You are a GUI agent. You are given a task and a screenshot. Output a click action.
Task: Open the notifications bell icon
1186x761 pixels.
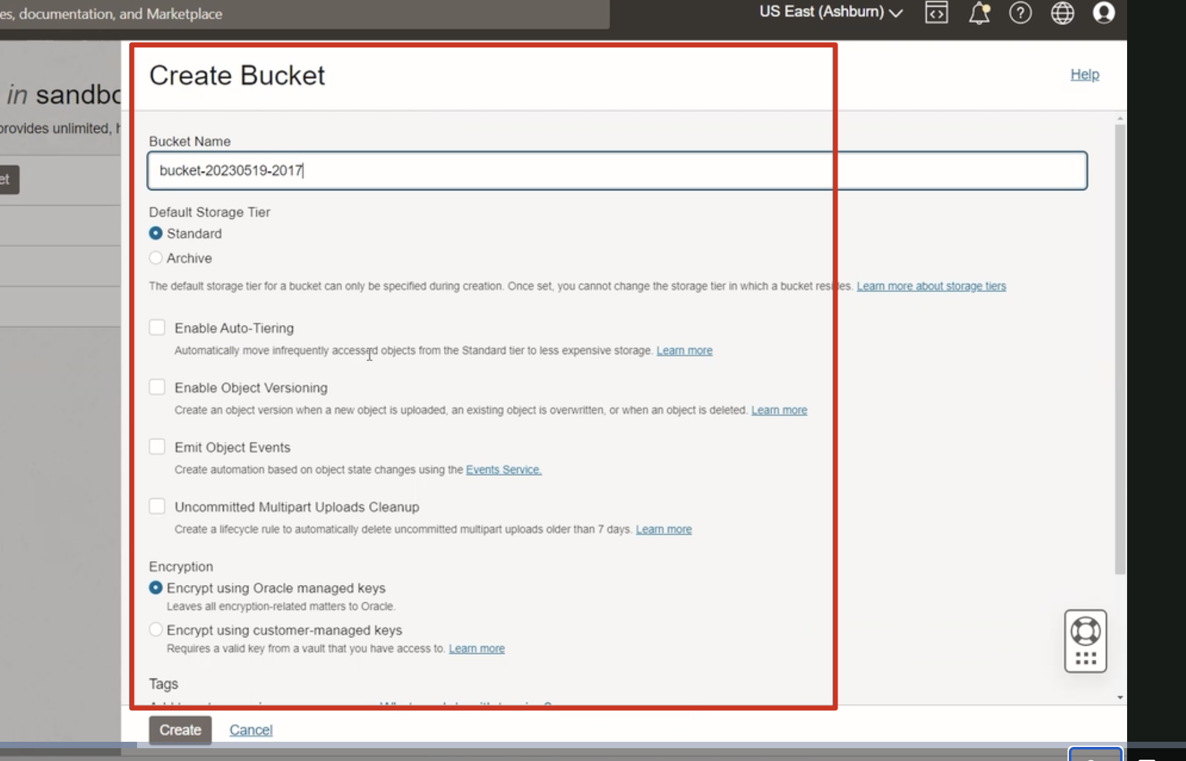(979, 13)
